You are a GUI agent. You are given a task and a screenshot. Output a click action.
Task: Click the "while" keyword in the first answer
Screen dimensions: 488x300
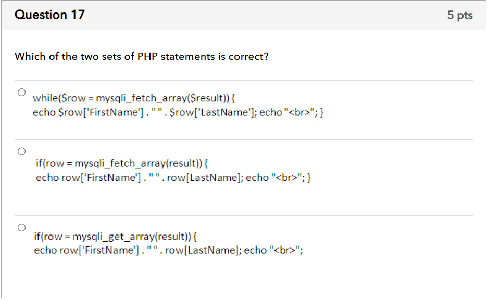[46, 98]
